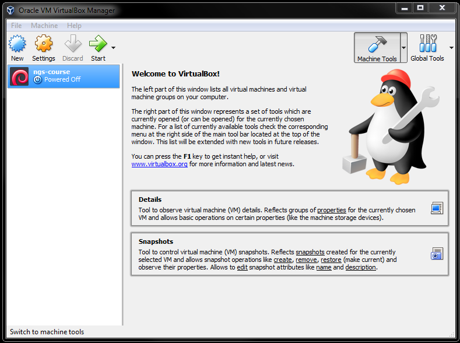This screenshot has width=460, height=343.
Task: Click the description link in Snapshots
Action: [x=360, y=267]
